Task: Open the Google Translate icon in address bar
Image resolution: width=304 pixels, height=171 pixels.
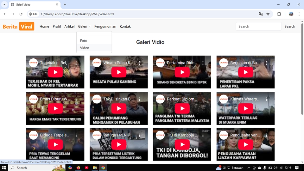Action: click(261, 14)
